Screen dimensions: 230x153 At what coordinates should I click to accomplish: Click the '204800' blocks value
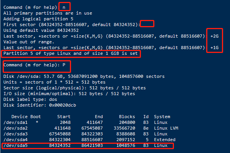[127, 122]
